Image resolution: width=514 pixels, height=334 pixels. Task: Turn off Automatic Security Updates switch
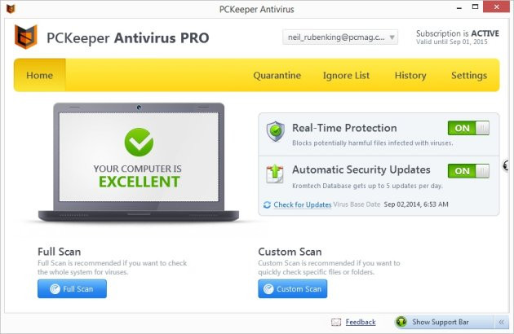point(468,171)
